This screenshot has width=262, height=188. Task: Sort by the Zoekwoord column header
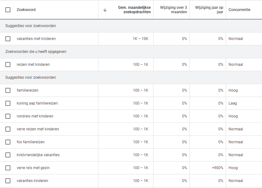[26, 10]
